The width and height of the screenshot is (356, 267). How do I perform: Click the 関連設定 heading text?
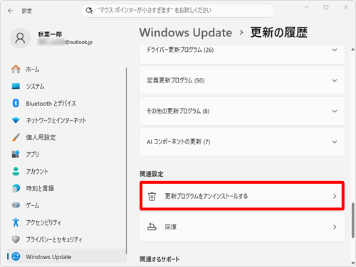(x=152, y=174)
